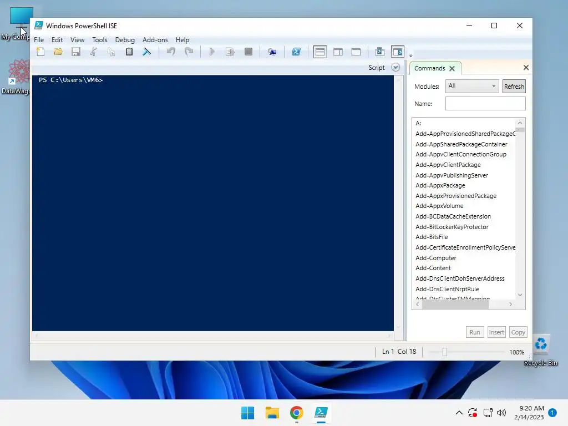The height and width of the screenshot is (426, 568).
Task: Select Add-Content in the command list
Action: (x=433, y=268)
